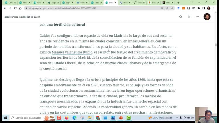Switch to the Jabl tab
219x123 pixels.
click(139, 3)
